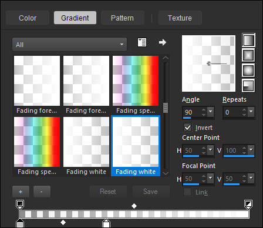Click the gradient preview angle handle
This screenshot has height=228, width=263.
click(x=209, y=63)
